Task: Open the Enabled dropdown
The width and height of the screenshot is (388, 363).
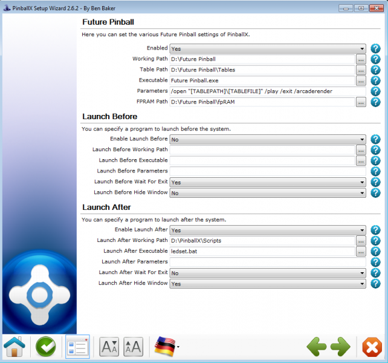Action: pos(268,48)
